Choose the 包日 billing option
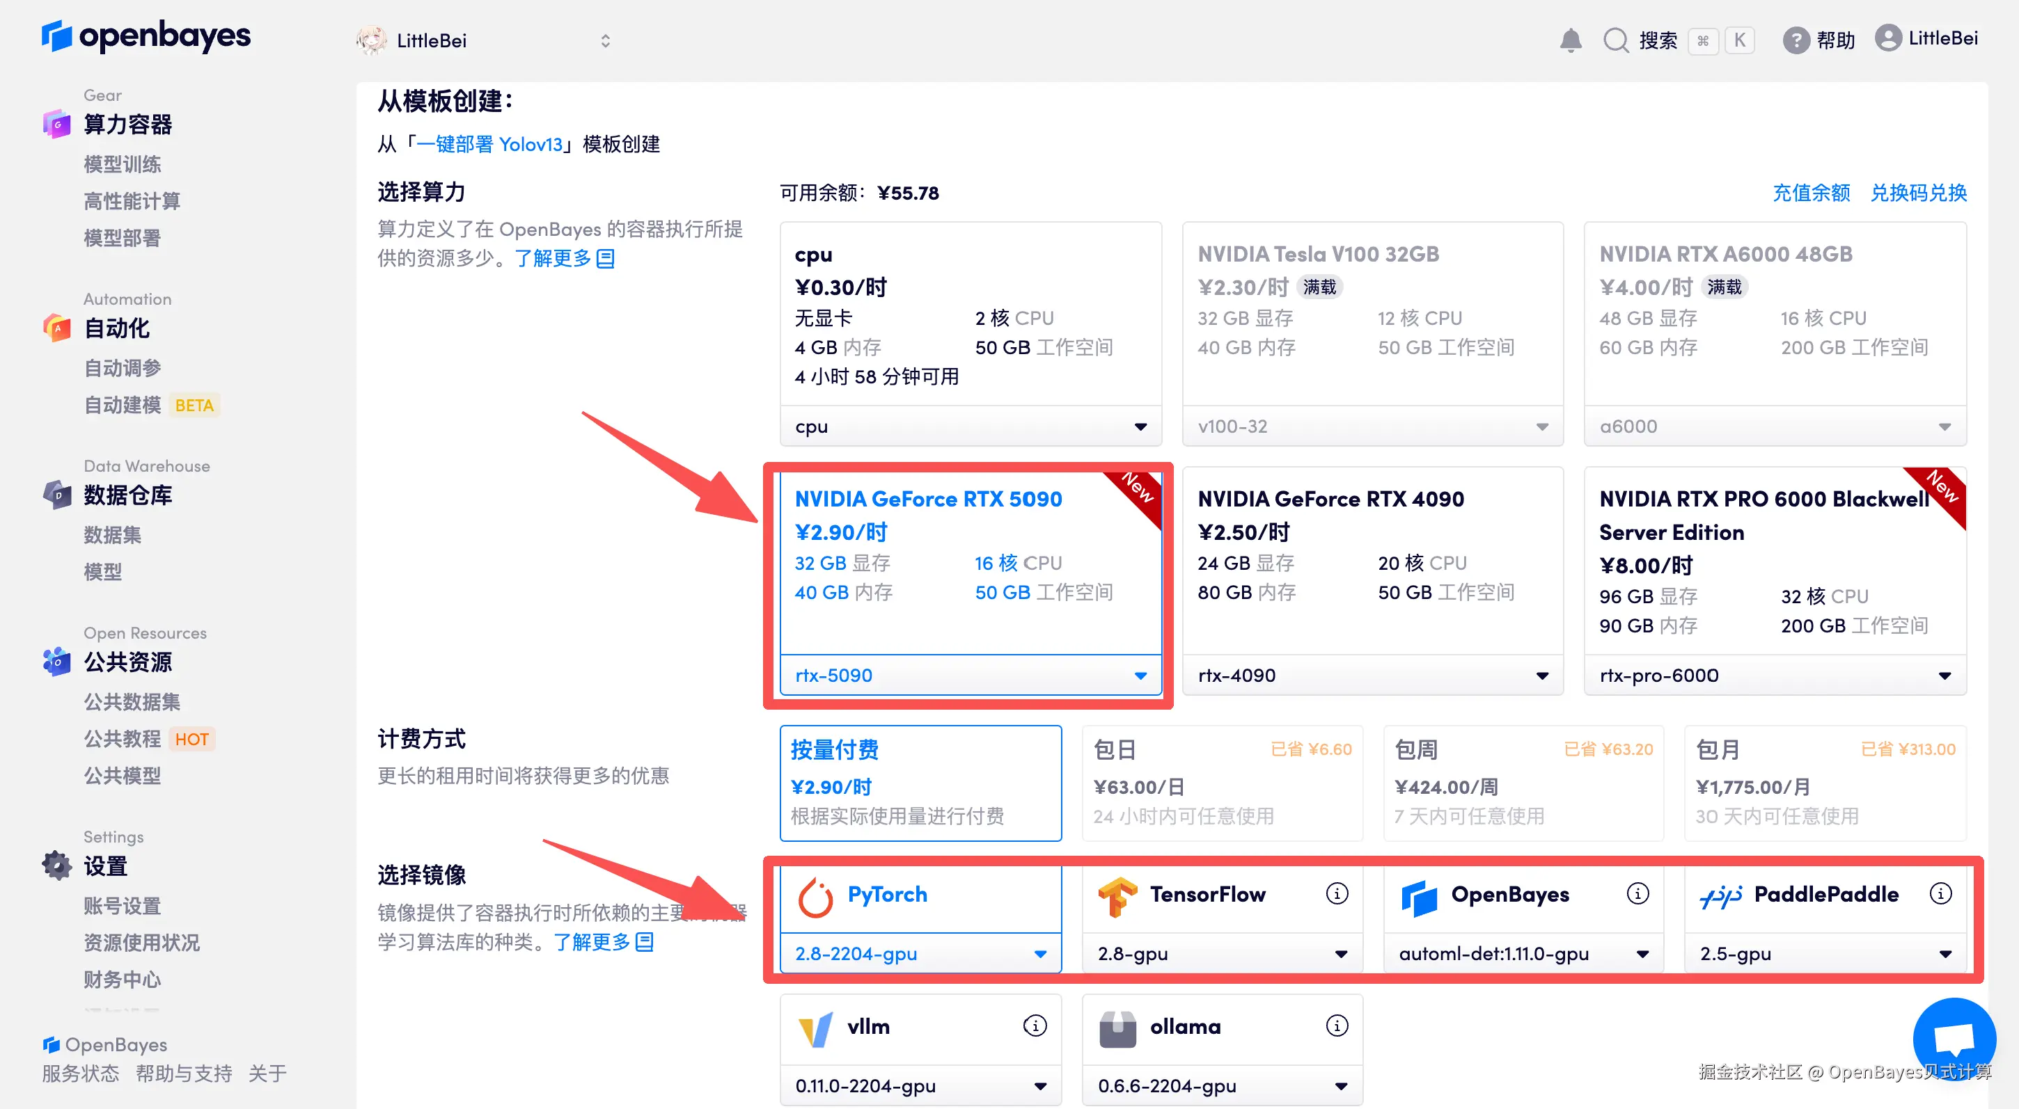2019x1109 pixels. 1221,783
